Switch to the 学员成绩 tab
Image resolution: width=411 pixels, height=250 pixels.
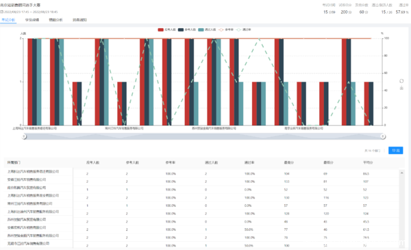coord(32,20)
